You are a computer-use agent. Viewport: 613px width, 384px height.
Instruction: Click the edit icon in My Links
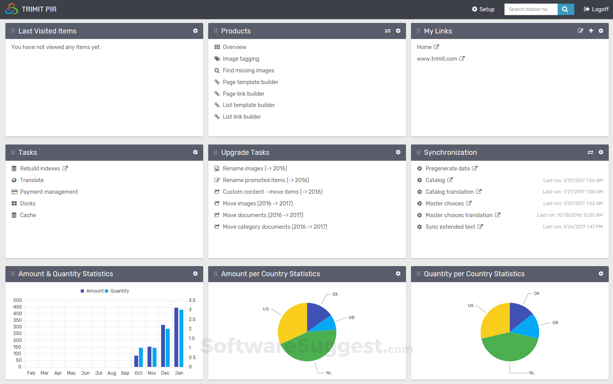(x=580, y=31)
